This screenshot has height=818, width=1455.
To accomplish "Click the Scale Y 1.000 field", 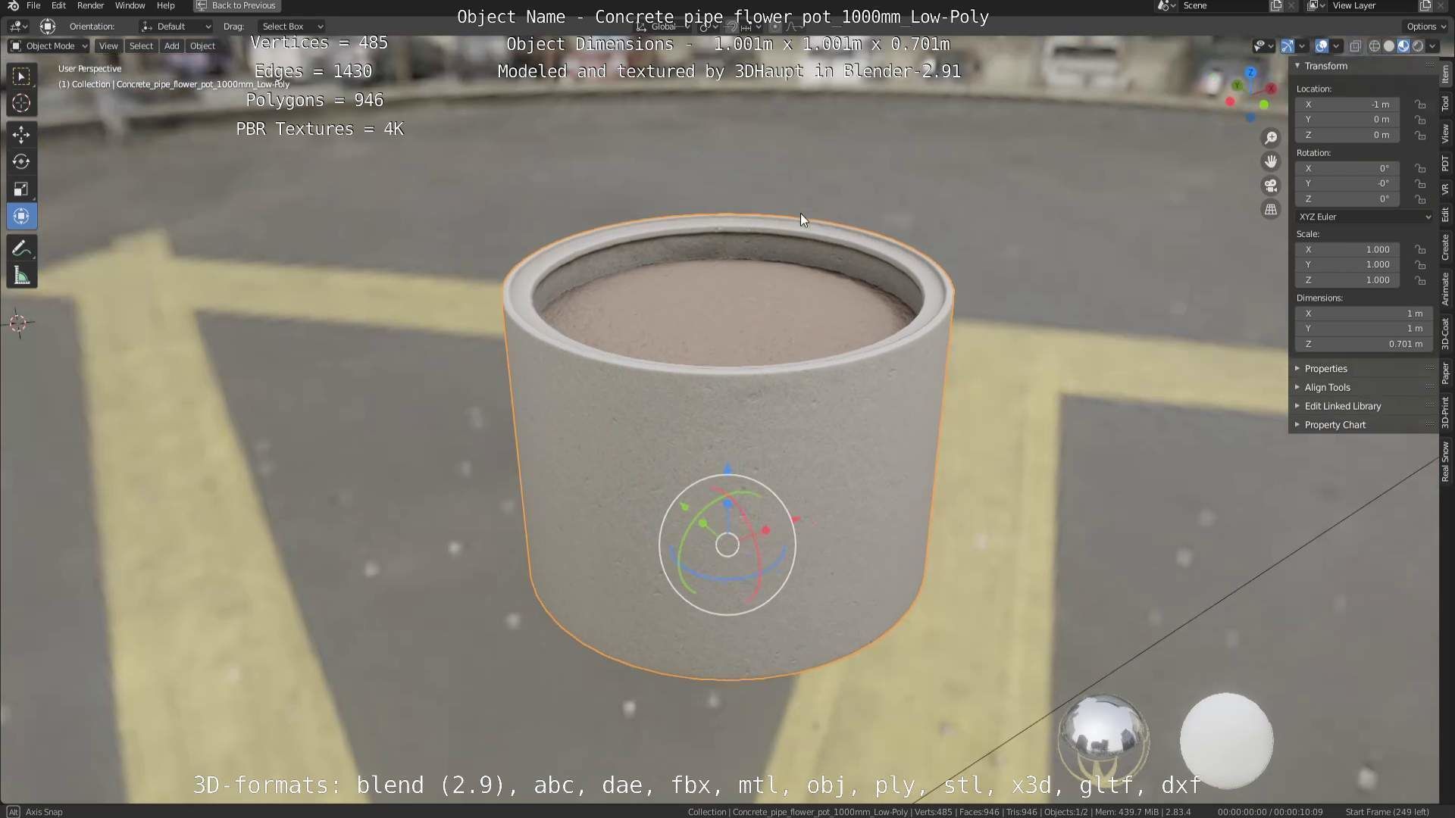I will tap(1347, 264).
